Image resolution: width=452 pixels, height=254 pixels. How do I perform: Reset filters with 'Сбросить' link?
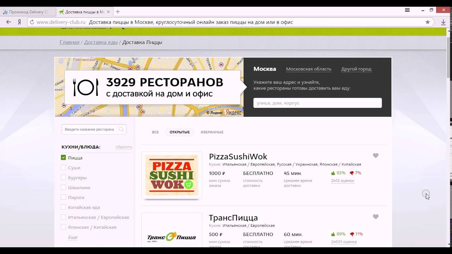tap(124, 147)
